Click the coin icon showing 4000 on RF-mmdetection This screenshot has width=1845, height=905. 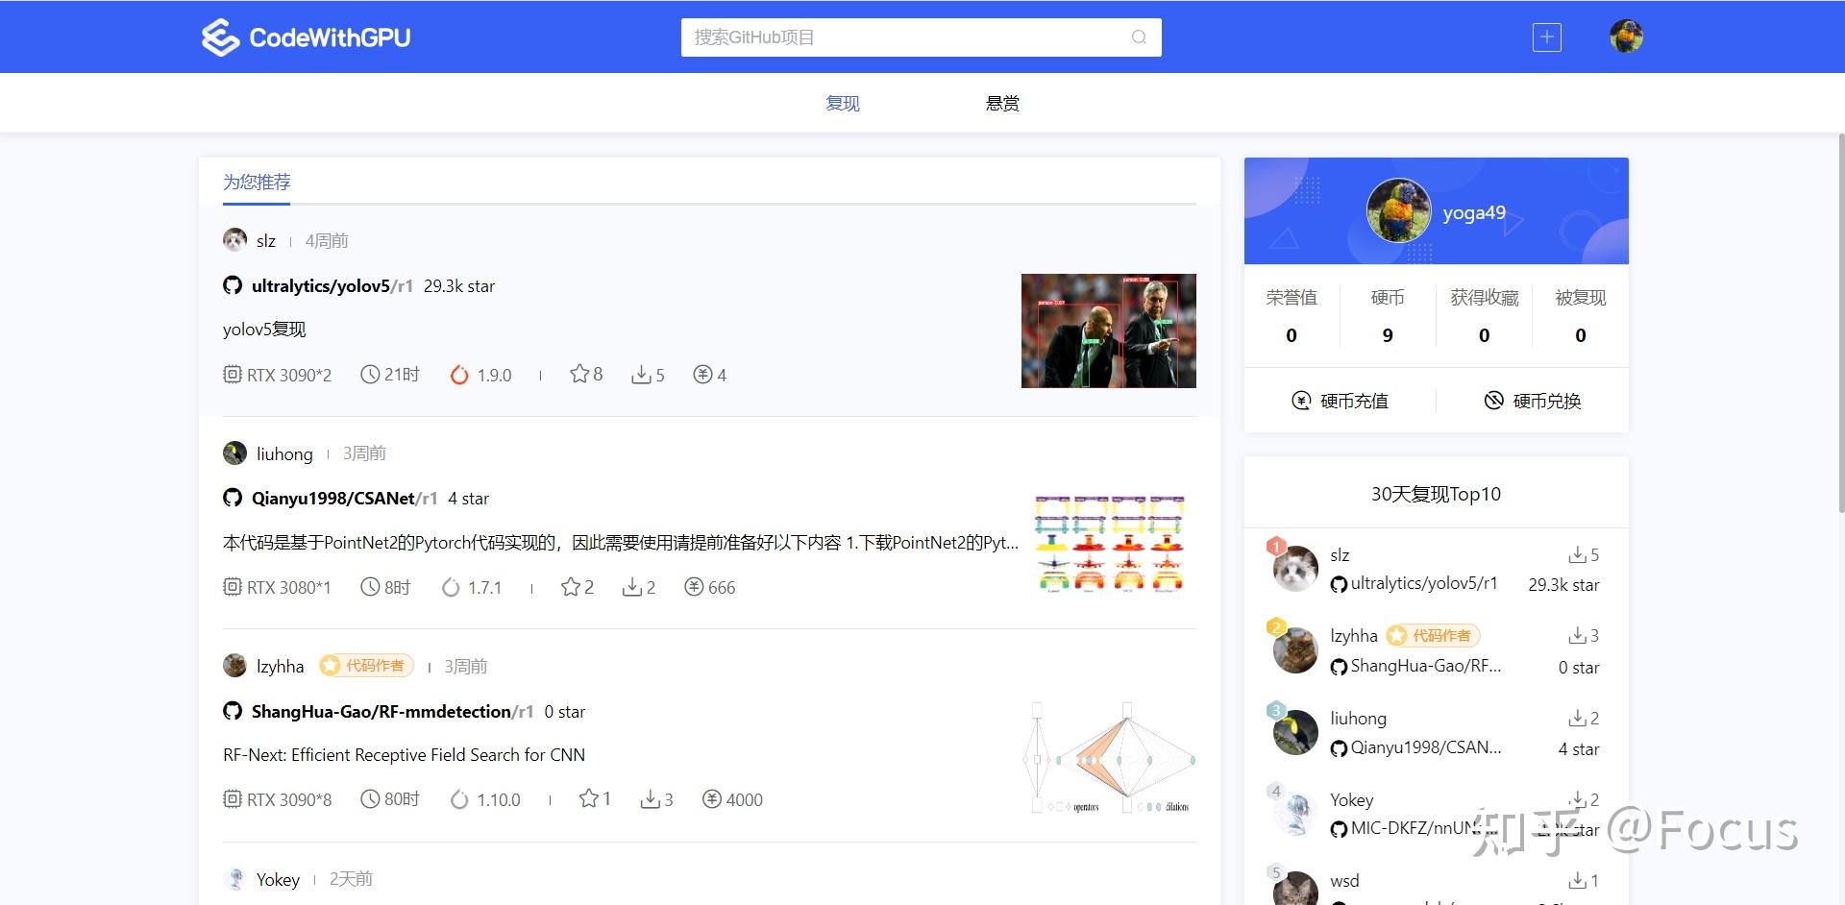[712, 798]
